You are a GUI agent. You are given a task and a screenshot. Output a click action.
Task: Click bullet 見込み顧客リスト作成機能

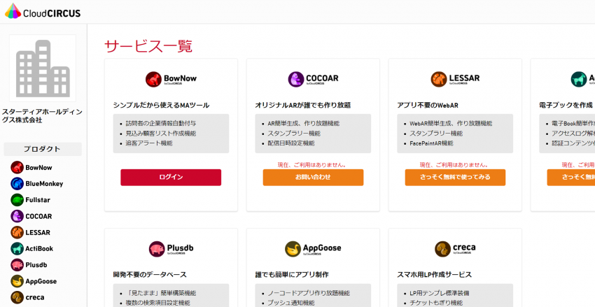click(161, 134)
